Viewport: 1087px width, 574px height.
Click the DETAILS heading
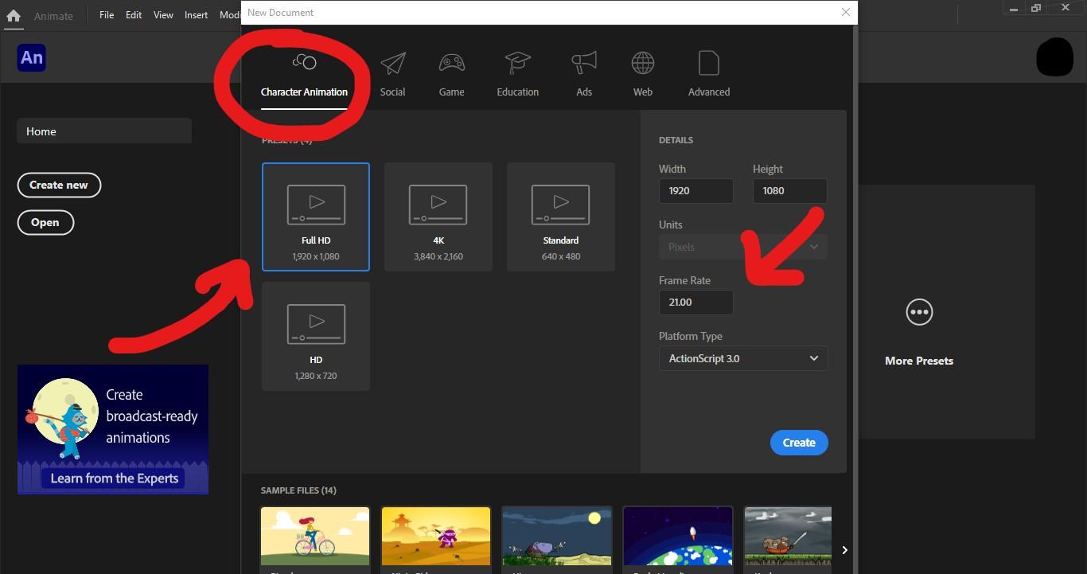pyautogui.click(x=676, y=140)
